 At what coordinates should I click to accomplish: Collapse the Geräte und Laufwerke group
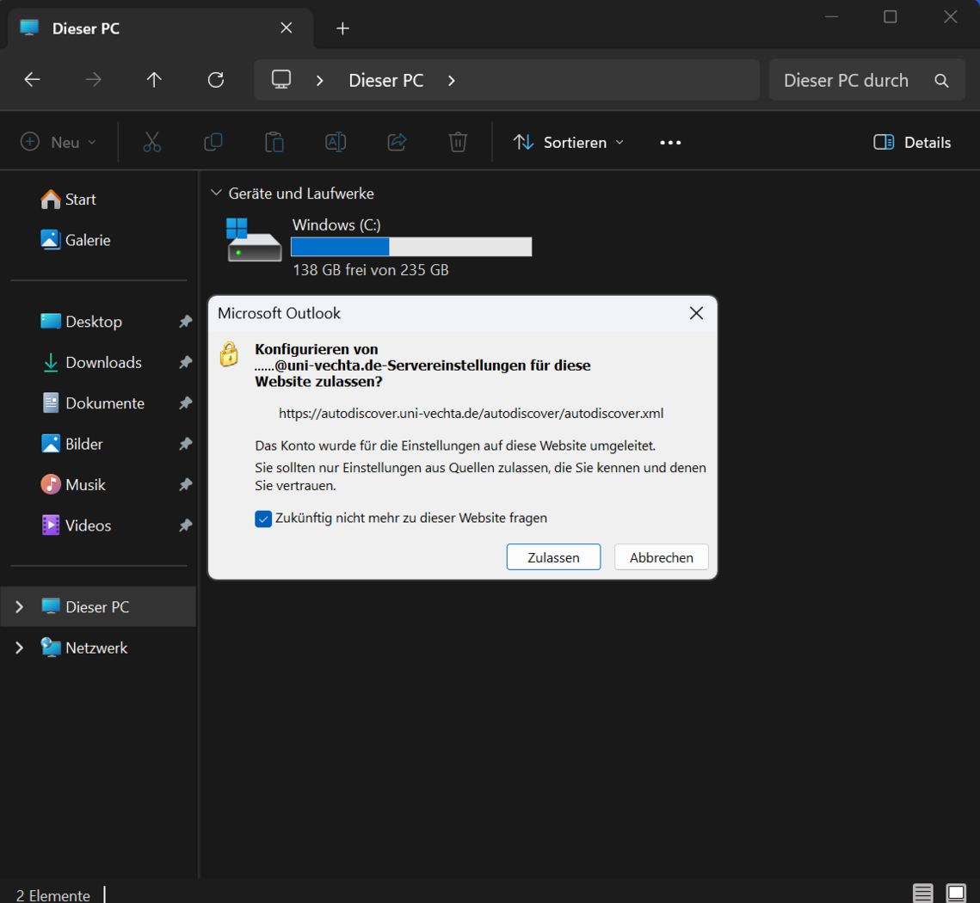216,193
